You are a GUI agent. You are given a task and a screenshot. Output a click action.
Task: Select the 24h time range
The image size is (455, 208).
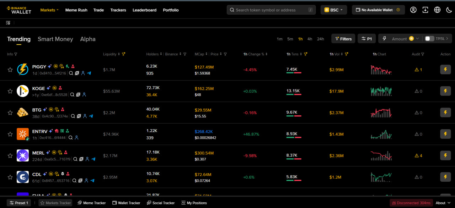tap(320, 39)
